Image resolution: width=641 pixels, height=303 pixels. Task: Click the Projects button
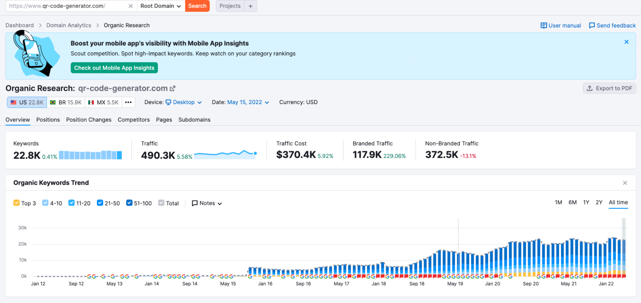[x=230, y=6]
